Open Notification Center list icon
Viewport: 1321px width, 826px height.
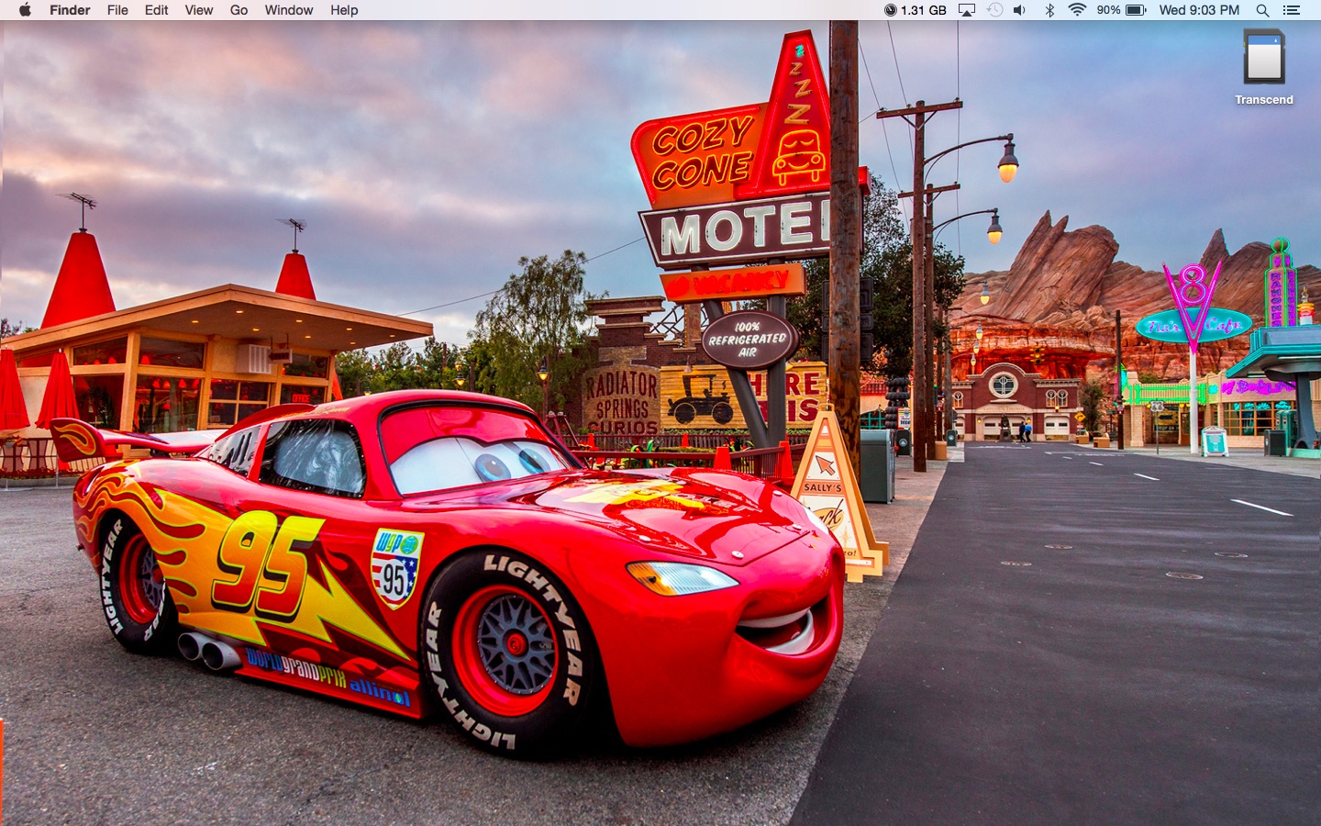point(1292,10)
